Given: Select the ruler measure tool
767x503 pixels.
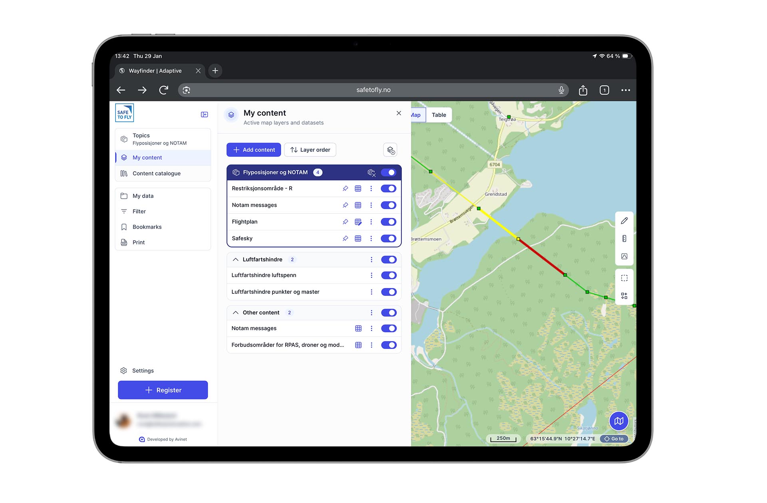Looking at the screenshot, I should [624, 238].
